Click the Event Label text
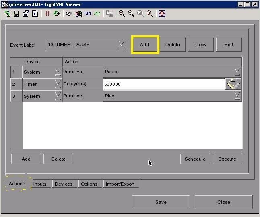This screenshot has height=217, width=260. point(23,45)
